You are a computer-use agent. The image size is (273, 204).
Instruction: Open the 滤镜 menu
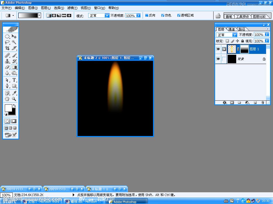(x=72, y=8)
